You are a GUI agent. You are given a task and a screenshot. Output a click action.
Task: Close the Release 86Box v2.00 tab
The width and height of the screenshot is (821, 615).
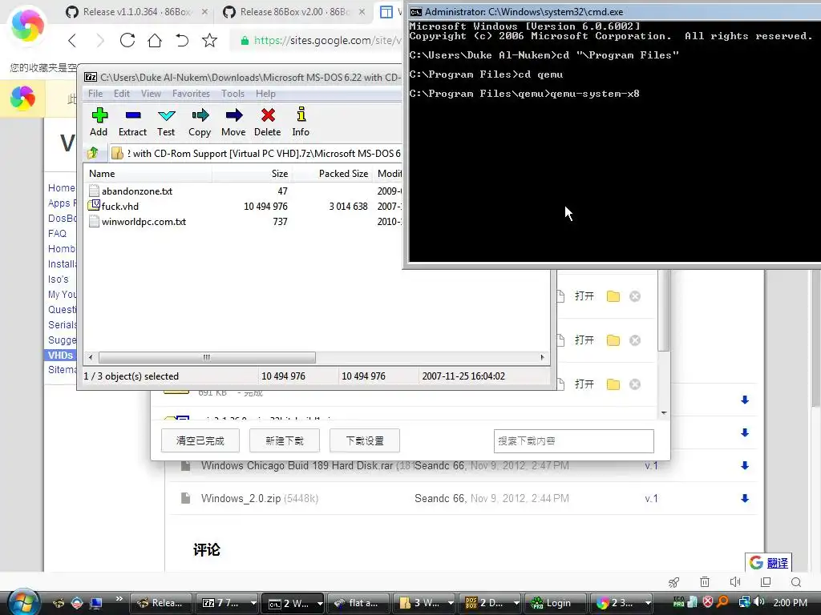pyautogui.click(x=362, y=11)
